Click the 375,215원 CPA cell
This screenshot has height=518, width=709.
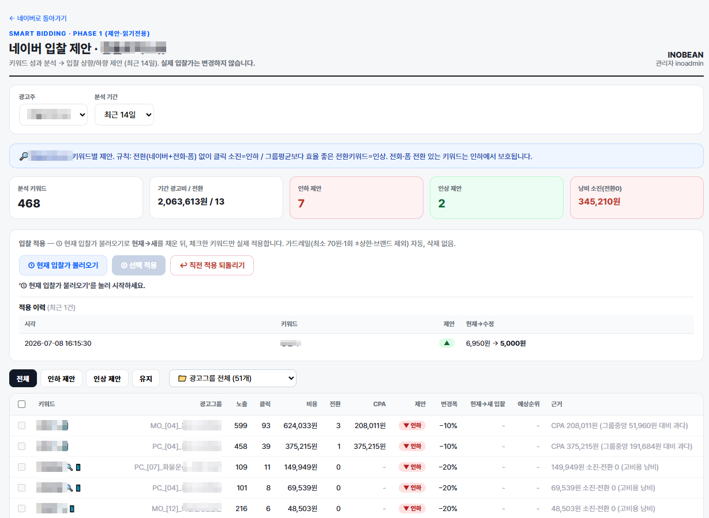click(370, 447)
